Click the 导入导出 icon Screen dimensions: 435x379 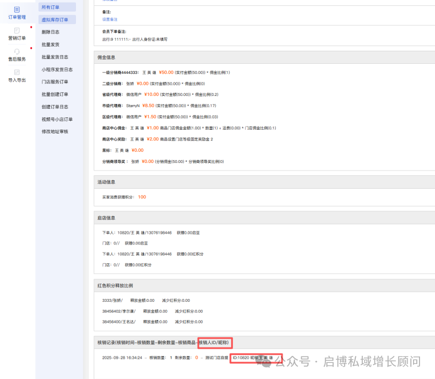(17, 72)
